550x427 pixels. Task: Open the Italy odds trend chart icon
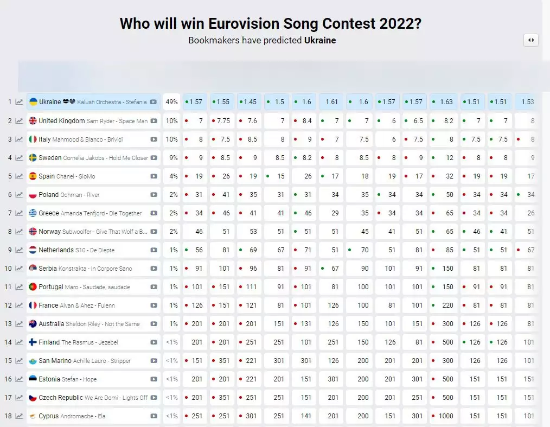point(19,139)
